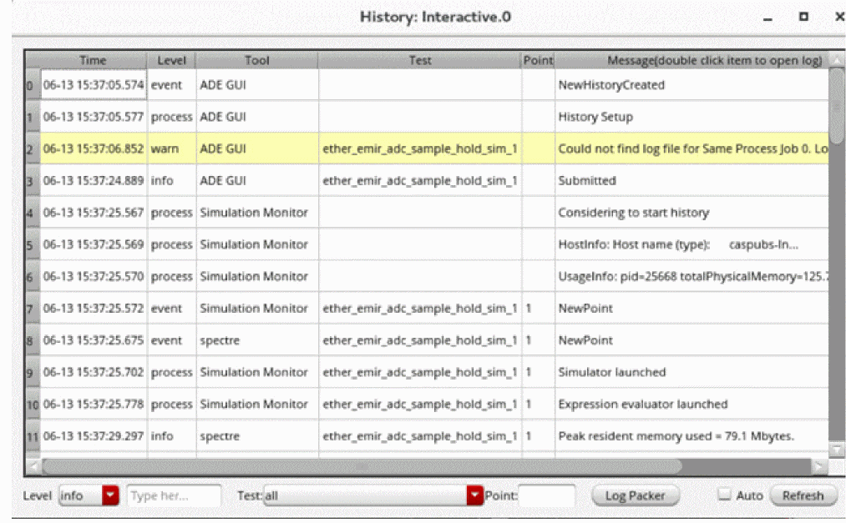Select row number 0 header
This screenshot has width=846, height=523.
[x=32, y=85]
